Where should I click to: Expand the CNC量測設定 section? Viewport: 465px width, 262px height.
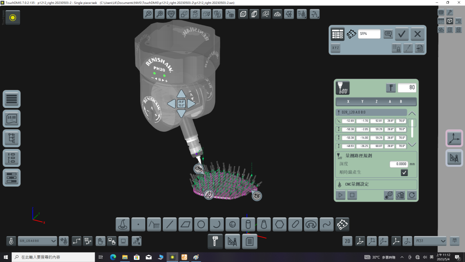click(376, 184)
